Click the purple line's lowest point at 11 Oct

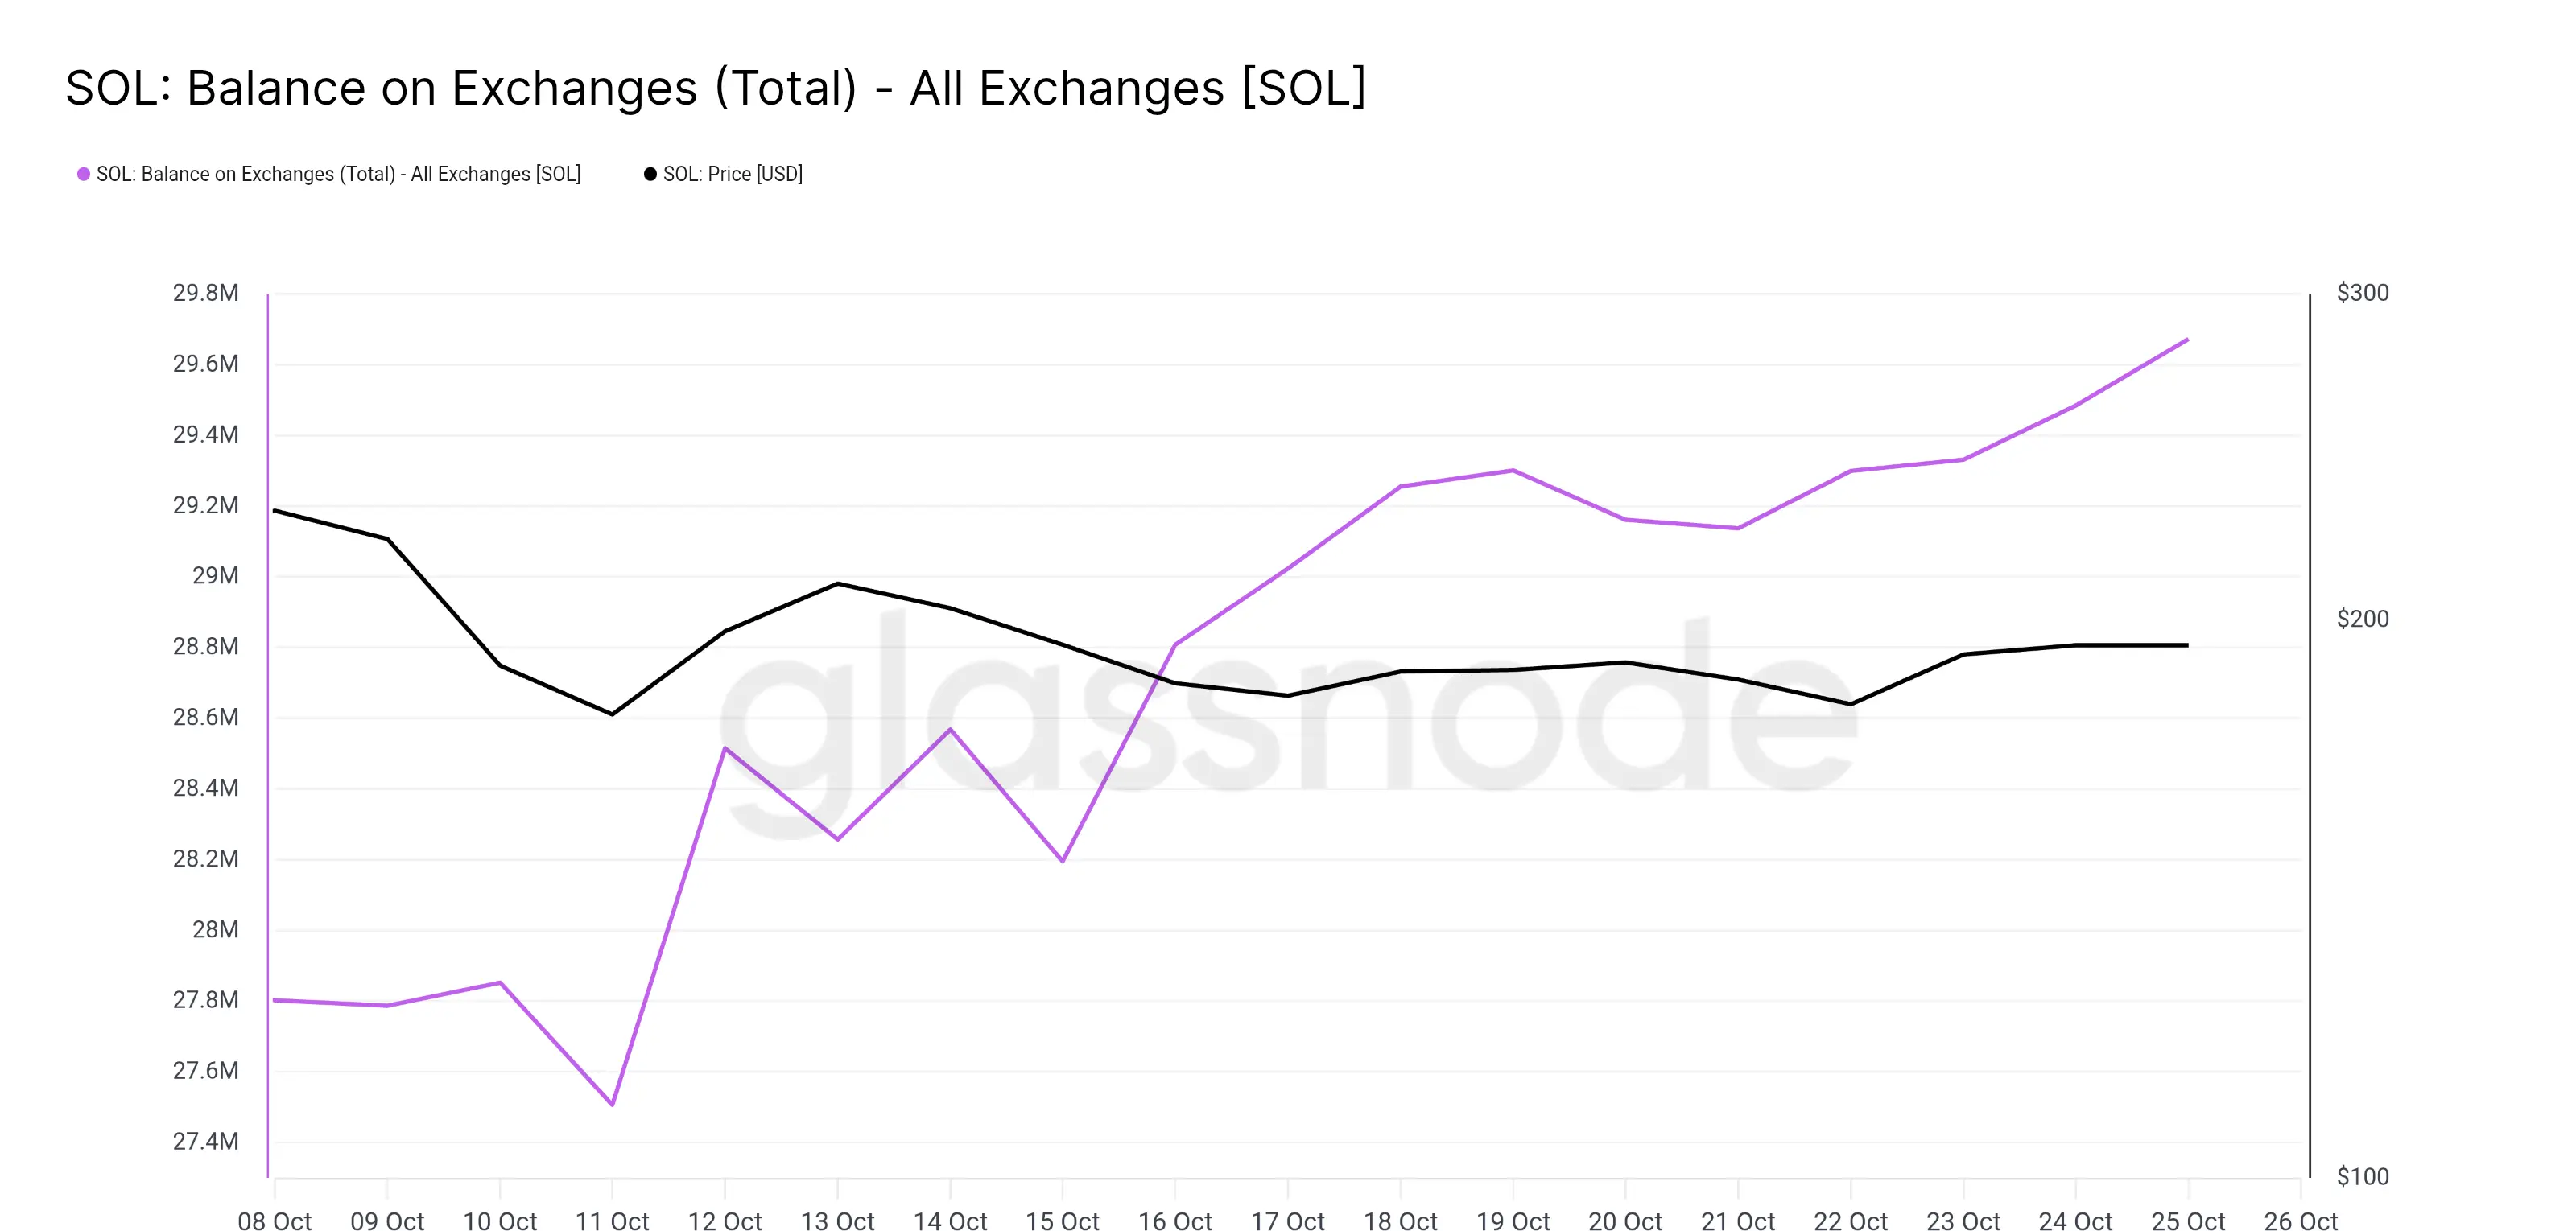(612, 1104)
